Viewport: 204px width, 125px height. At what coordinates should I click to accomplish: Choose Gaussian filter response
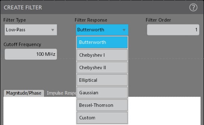102,93
